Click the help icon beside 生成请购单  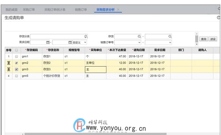(x=219, y=17)
